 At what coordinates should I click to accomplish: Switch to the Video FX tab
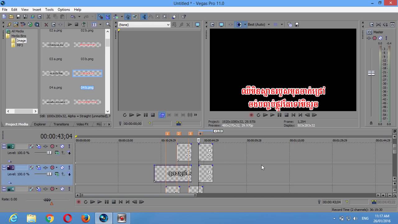coord(82,124)
